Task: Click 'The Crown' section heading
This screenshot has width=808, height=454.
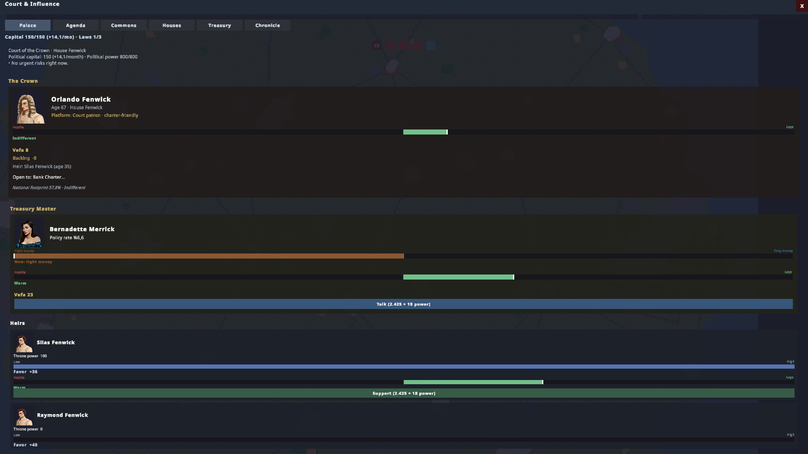Action: tap(23, 81)
